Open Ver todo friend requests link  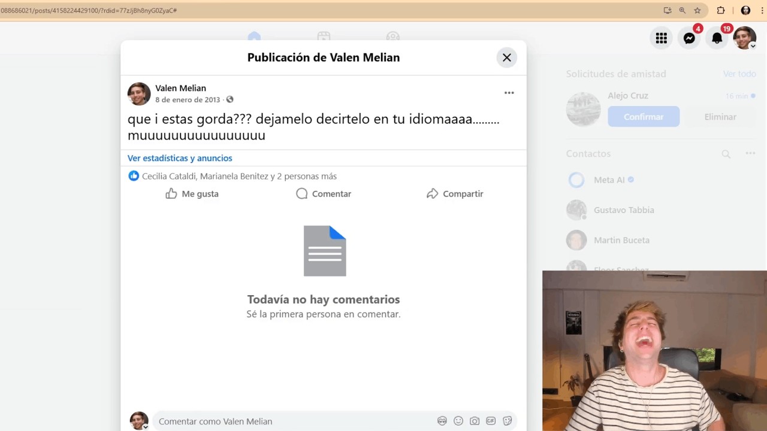pos(739,74)
